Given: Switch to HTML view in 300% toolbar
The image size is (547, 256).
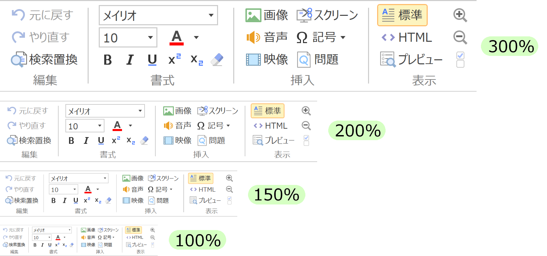Looking at the screenshot, I should (x=406, y=37).
